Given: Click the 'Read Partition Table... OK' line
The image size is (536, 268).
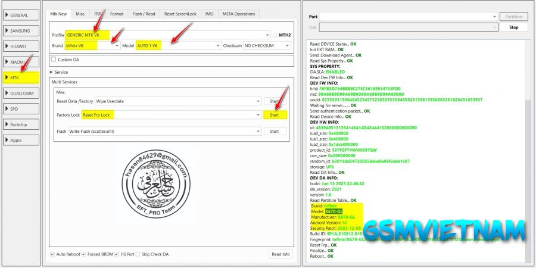Looking at the screenshot, I should pos(334,200).
